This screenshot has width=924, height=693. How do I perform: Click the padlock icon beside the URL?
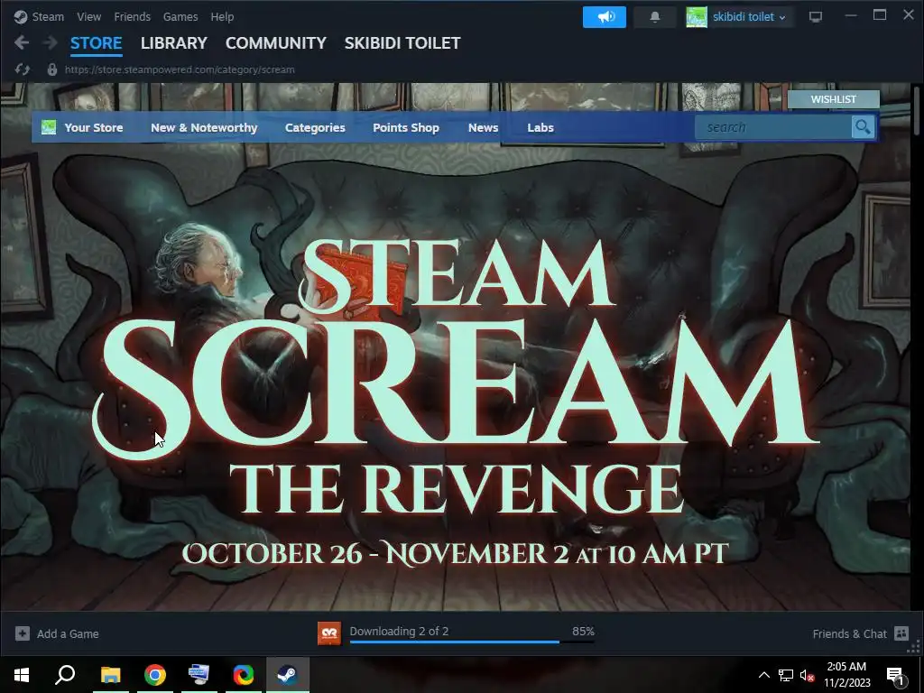[51, 69]
